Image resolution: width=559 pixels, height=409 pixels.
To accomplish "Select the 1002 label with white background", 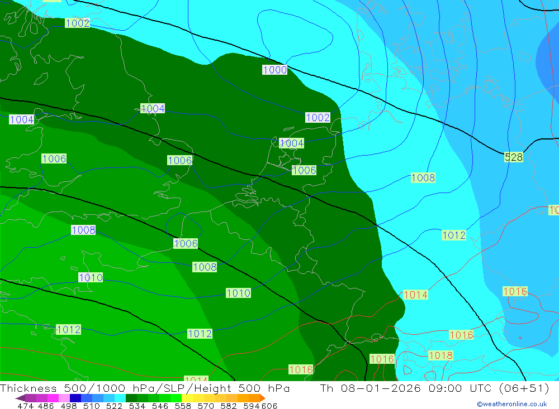I will click(x=318, y=118).
